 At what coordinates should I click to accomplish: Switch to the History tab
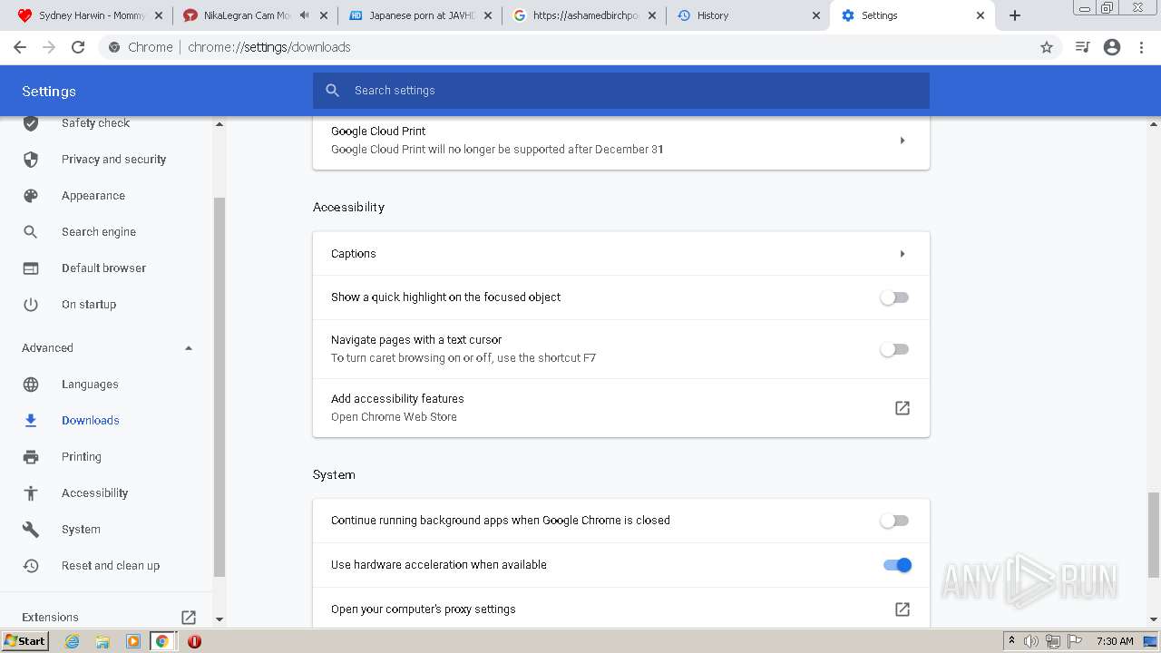748,15
